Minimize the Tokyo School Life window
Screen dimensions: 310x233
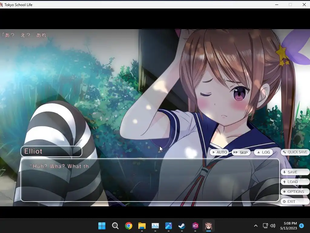point(277,5)
